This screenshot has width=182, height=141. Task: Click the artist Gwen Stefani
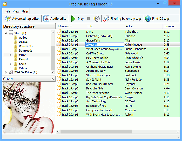click(133, 93)
